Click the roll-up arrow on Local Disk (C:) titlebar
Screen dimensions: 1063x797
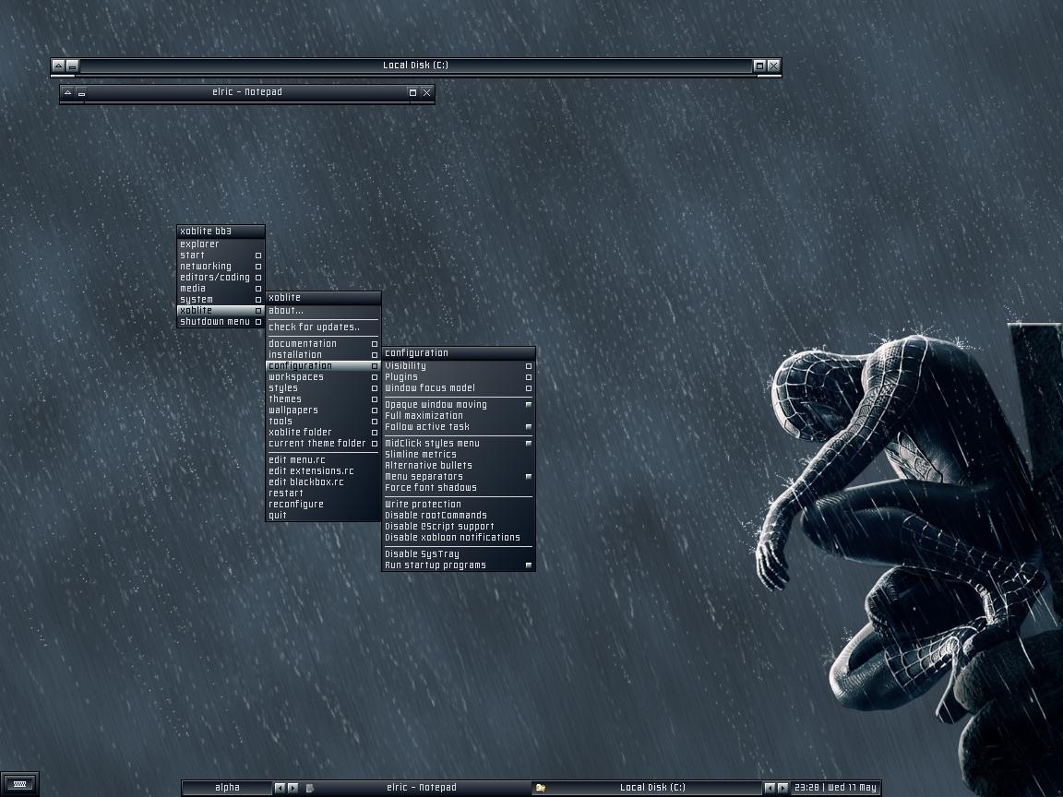(x=59, y=65)
